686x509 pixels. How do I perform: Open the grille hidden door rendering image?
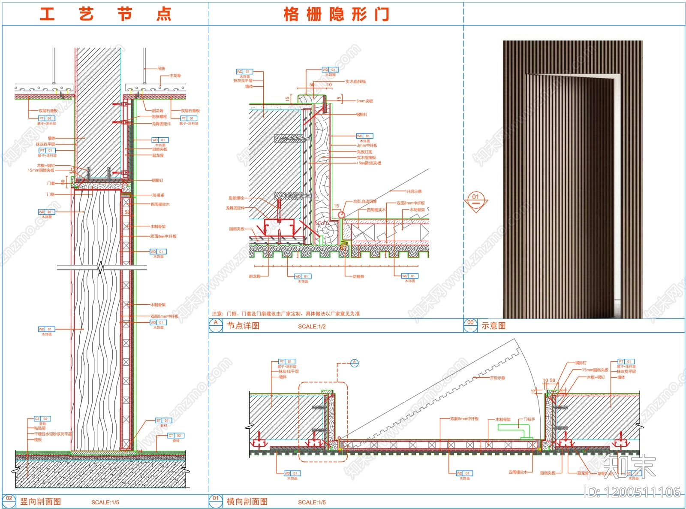[573, 179]
